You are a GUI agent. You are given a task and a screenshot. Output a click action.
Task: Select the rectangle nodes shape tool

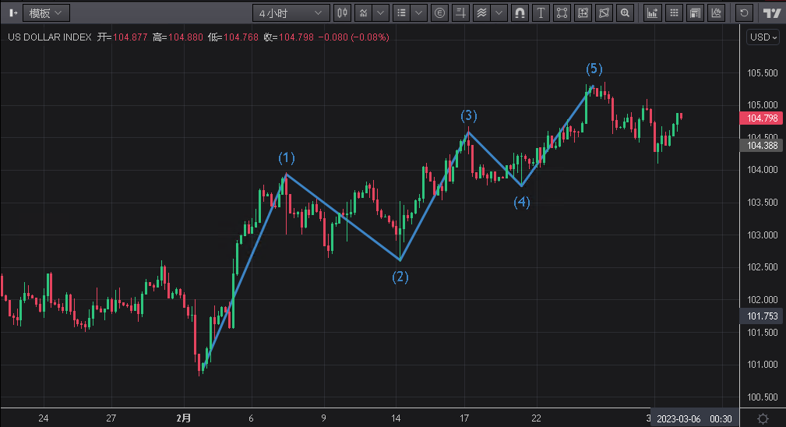click(562, 13)
